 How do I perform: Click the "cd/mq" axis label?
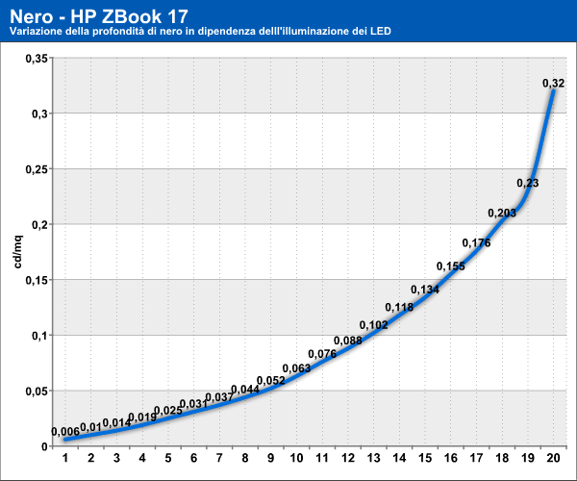(x=17, y=252)
